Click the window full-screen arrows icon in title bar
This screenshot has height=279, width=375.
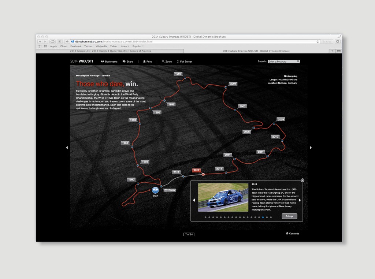click(x=339, y=37)
